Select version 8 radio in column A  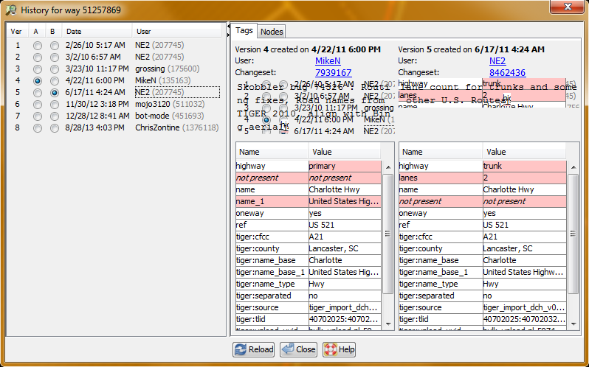tap(37, 128)
